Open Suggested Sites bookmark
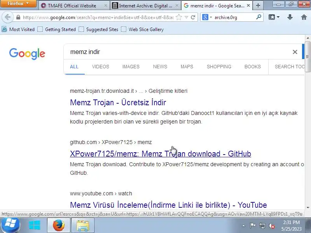The image size is (311, 233). 98,30
